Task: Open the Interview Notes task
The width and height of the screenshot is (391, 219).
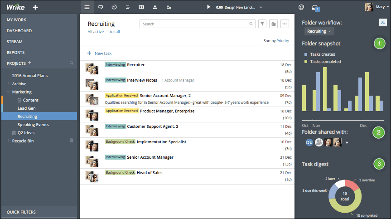Action: click(142, 80)
